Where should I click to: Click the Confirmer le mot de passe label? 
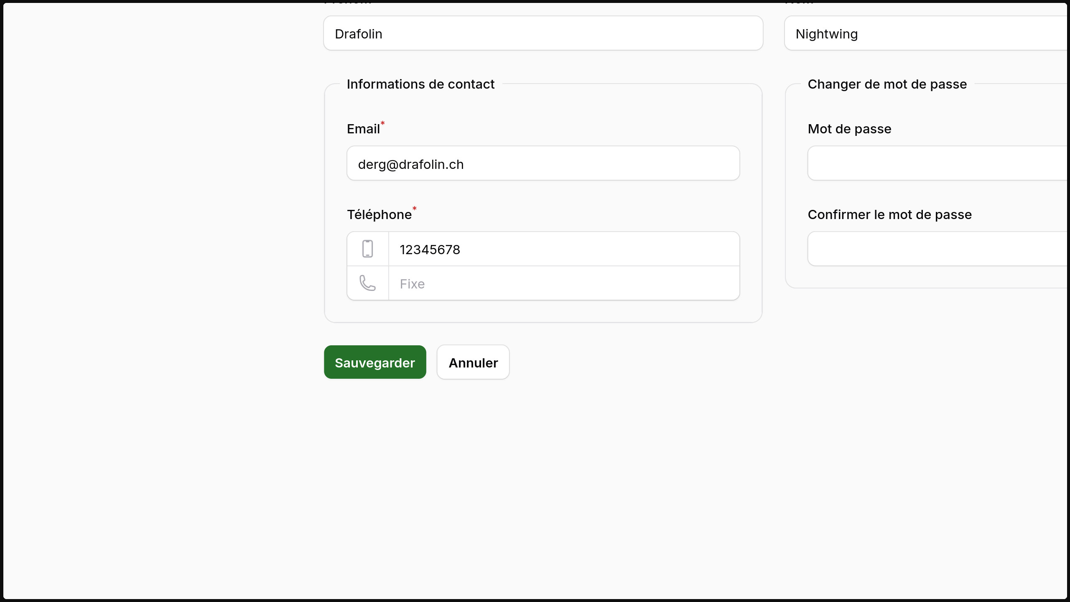coord(889,215)
